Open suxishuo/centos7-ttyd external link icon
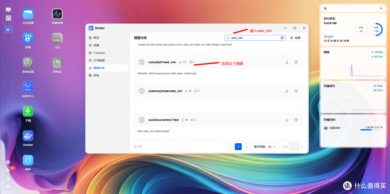390x194 pixels. tap(296, 120)
